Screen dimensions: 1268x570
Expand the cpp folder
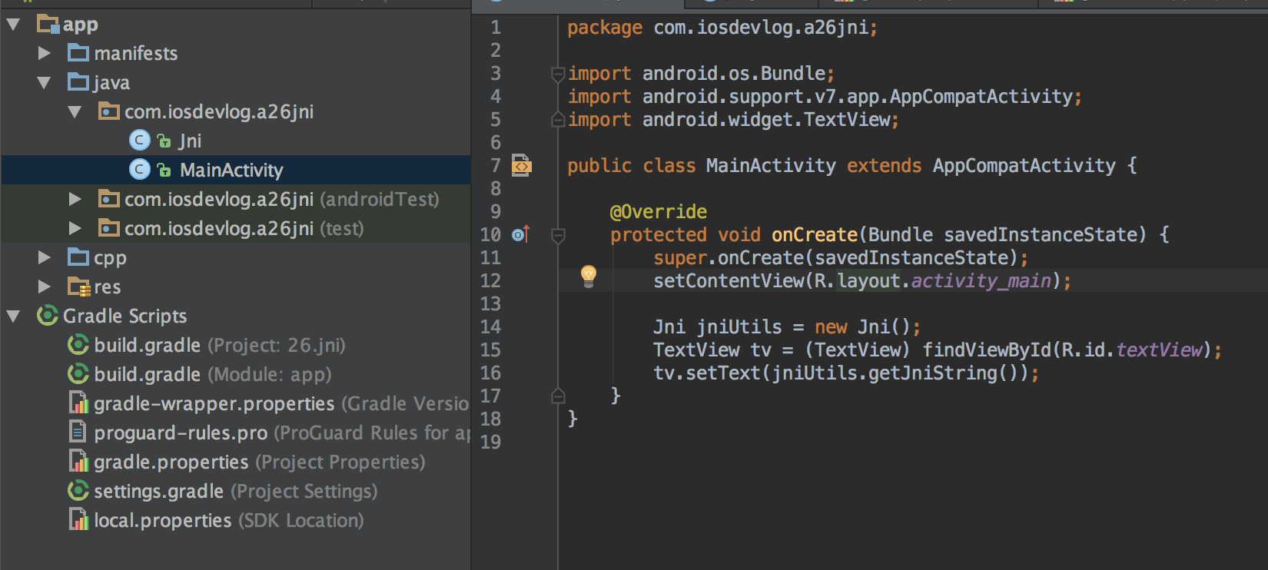point(45,257)
